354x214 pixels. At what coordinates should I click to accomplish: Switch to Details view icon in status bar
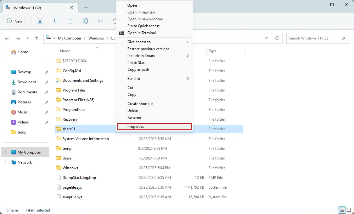pyautogui.click(x=342, y=210)
